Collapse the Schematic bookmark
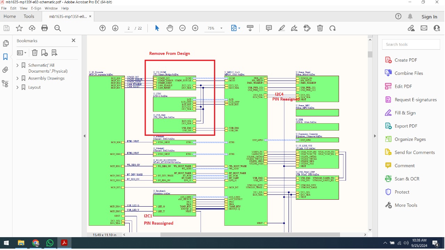445x250 pixels. (x=17, y=65)
